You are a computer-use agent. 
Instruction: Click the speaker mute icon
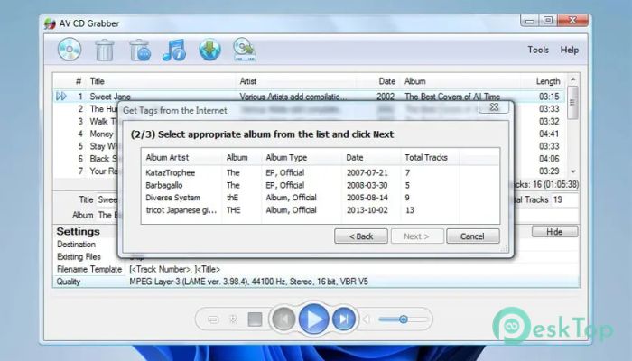[x=367, y=319]
